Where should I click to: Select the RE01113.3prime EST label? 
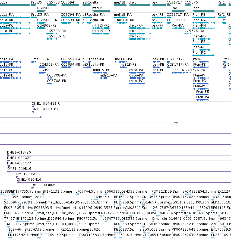(x=74, y=230)
